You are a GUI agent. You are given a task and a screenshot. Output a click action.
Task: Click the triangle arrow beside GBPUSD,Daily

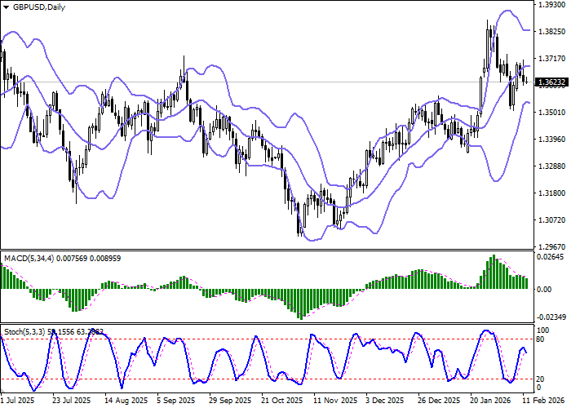(7, 7)
